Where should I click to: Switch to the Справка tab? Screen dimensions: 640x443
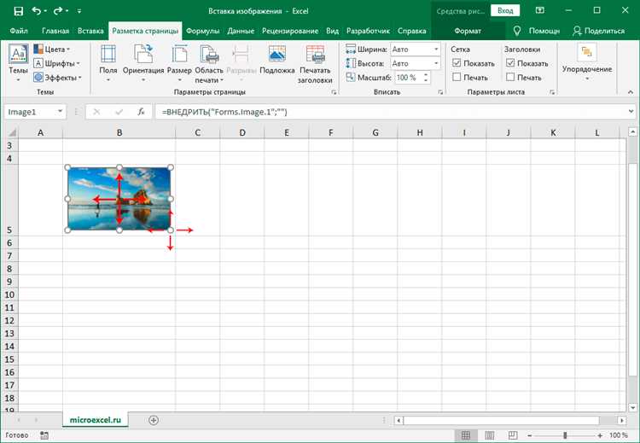[x=412, y=31]
